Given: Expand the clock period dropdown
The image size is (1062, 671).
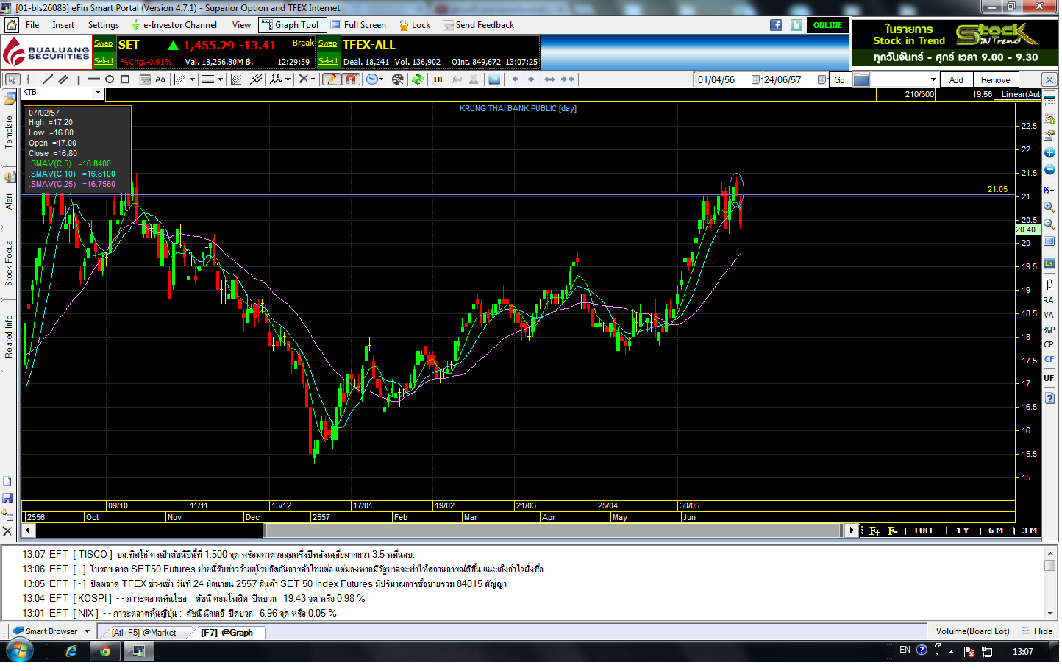Looking at the screenshot, I should click(382, 79).
